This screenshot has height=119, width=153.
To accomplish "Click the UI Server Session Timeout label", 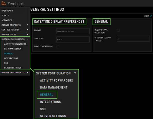I will tap(103, 39).
